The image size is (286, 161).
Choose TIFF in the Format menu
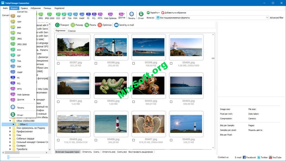click(x=23, y=22)
